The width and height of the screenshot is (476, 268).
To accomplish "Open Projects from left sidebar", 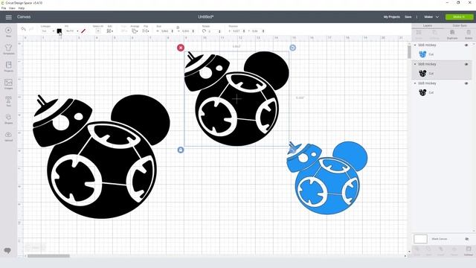I will (8, 66).
